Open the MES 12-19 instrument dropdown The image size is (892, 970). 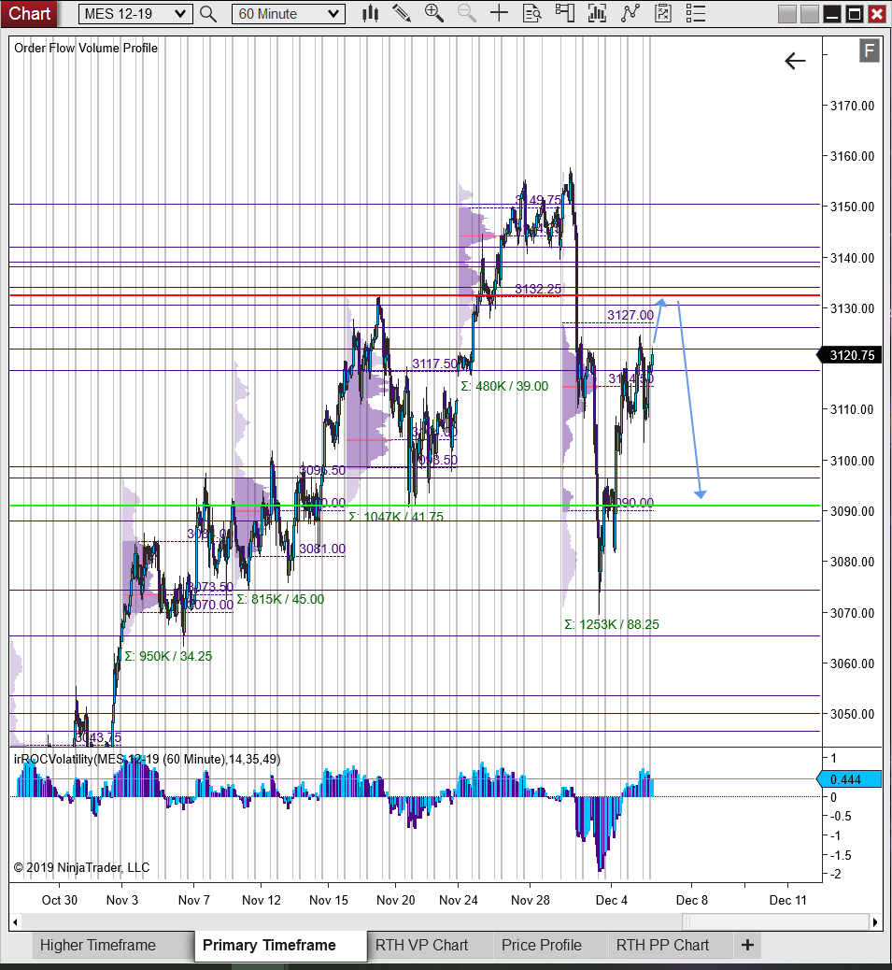tap(135, 14)
